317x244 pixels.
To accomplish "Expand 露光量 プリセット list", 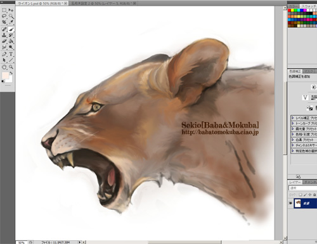I will click(x=293, y=129).
